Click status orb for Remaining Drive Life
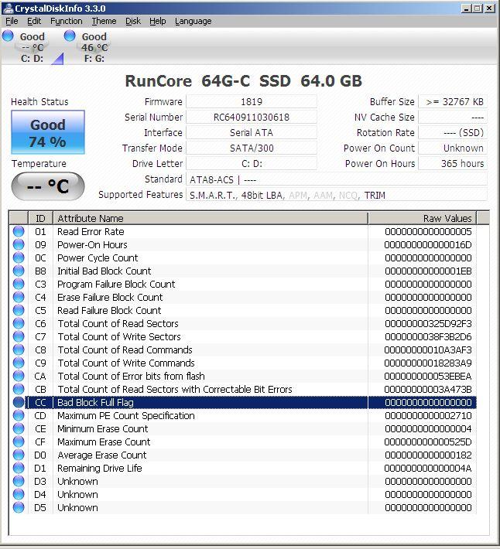The image size is (500, 549). point(19,468)
